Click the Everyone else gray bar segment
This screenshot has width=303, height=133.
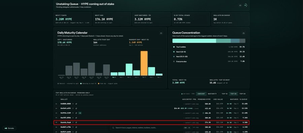[x=242, y=41]
